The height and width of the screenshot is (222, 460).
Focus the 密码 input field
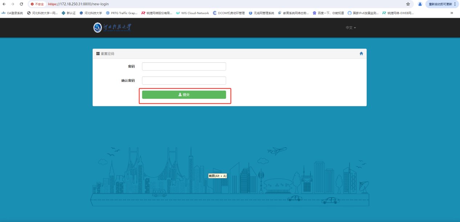pyautogui.click(x=184, y=66)
